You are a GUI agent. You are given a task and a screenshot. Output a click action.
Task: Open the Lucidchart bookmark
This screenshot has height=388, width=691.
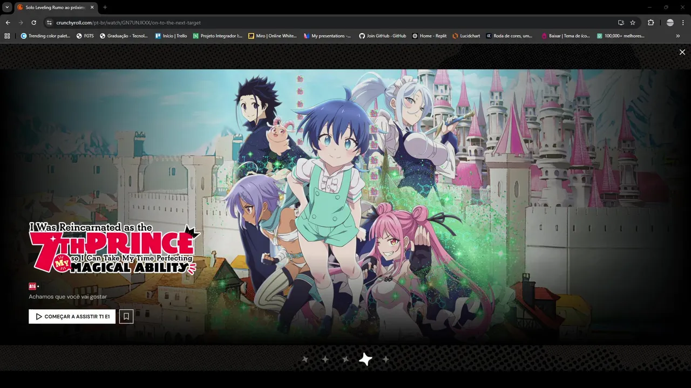click(466, 36)
